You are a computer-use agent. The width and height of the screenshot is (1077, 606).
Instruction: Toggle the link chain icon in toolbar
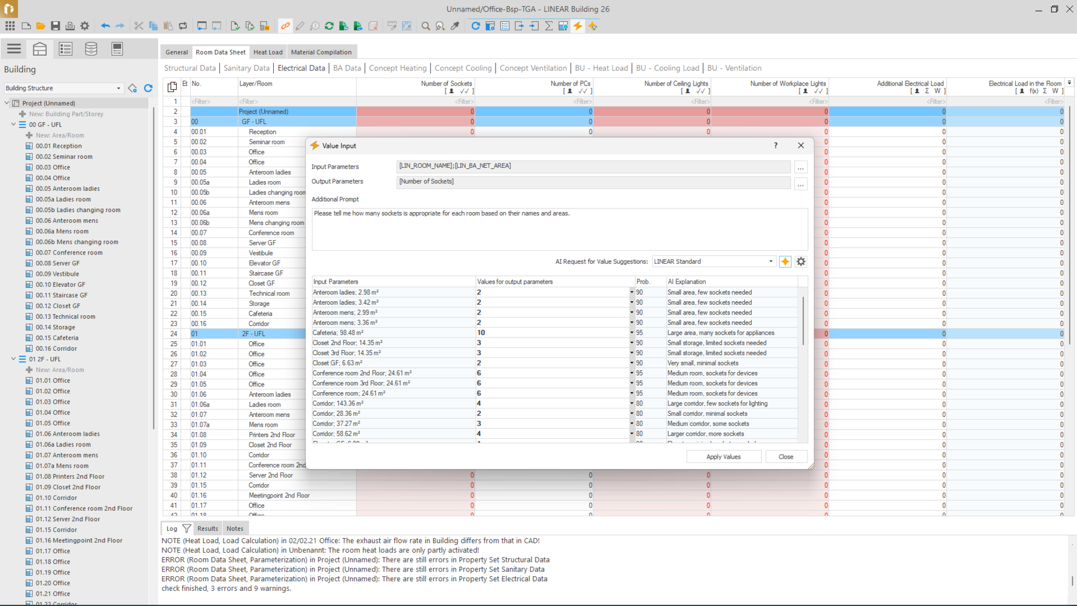(285, 26)
